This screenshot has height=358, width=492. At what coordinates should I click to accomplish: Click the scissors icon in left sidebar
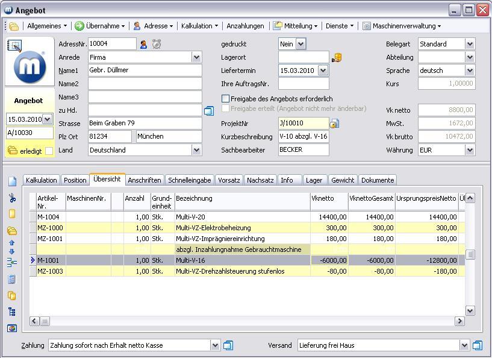click(11, 198)
